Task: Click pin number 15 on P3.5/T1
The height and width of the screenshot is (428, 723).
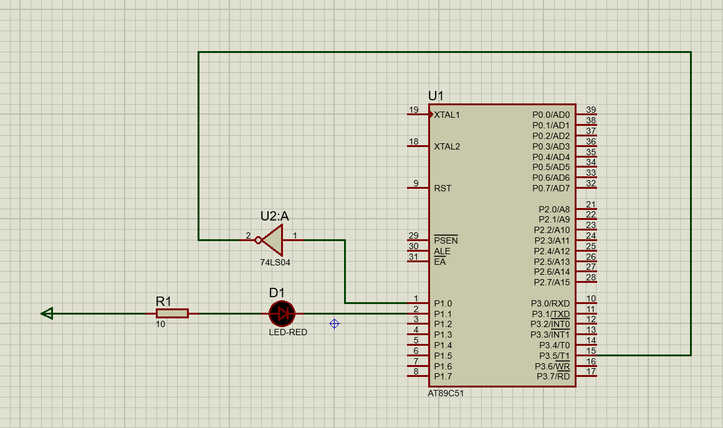Action: pos(591,351)
